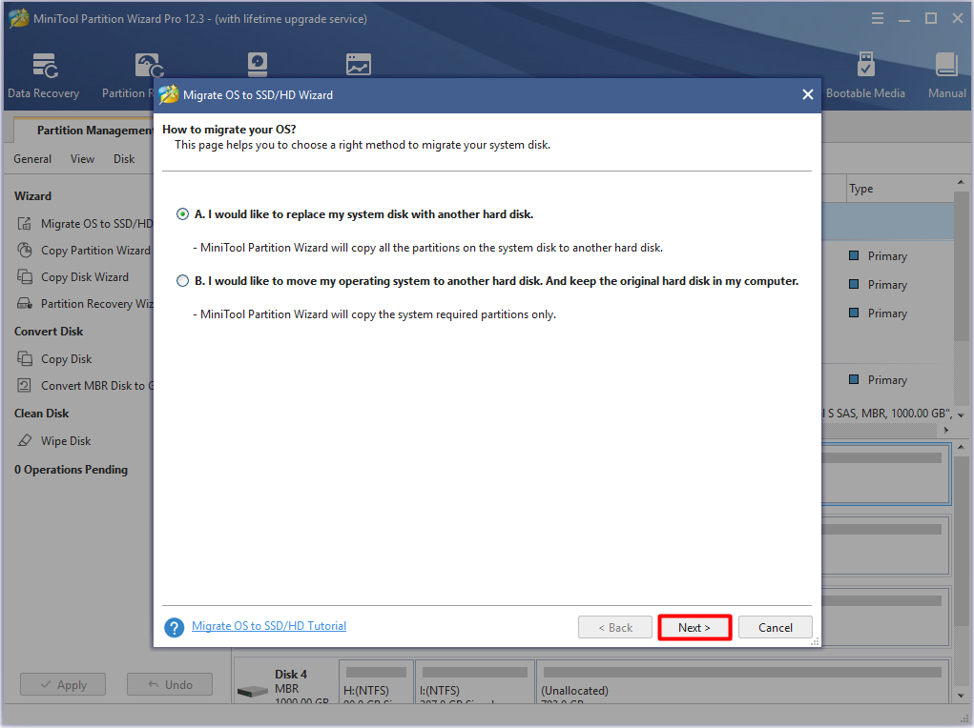The image size is (974, 728).
Task: Cancel the Migrate OS wizard
Action: pos(776,627)
